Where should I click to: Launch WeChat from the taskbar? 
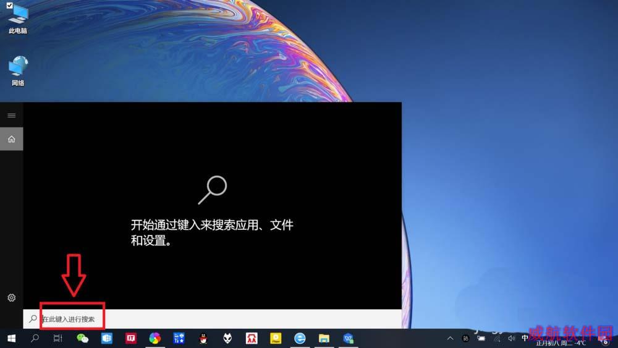82,338
